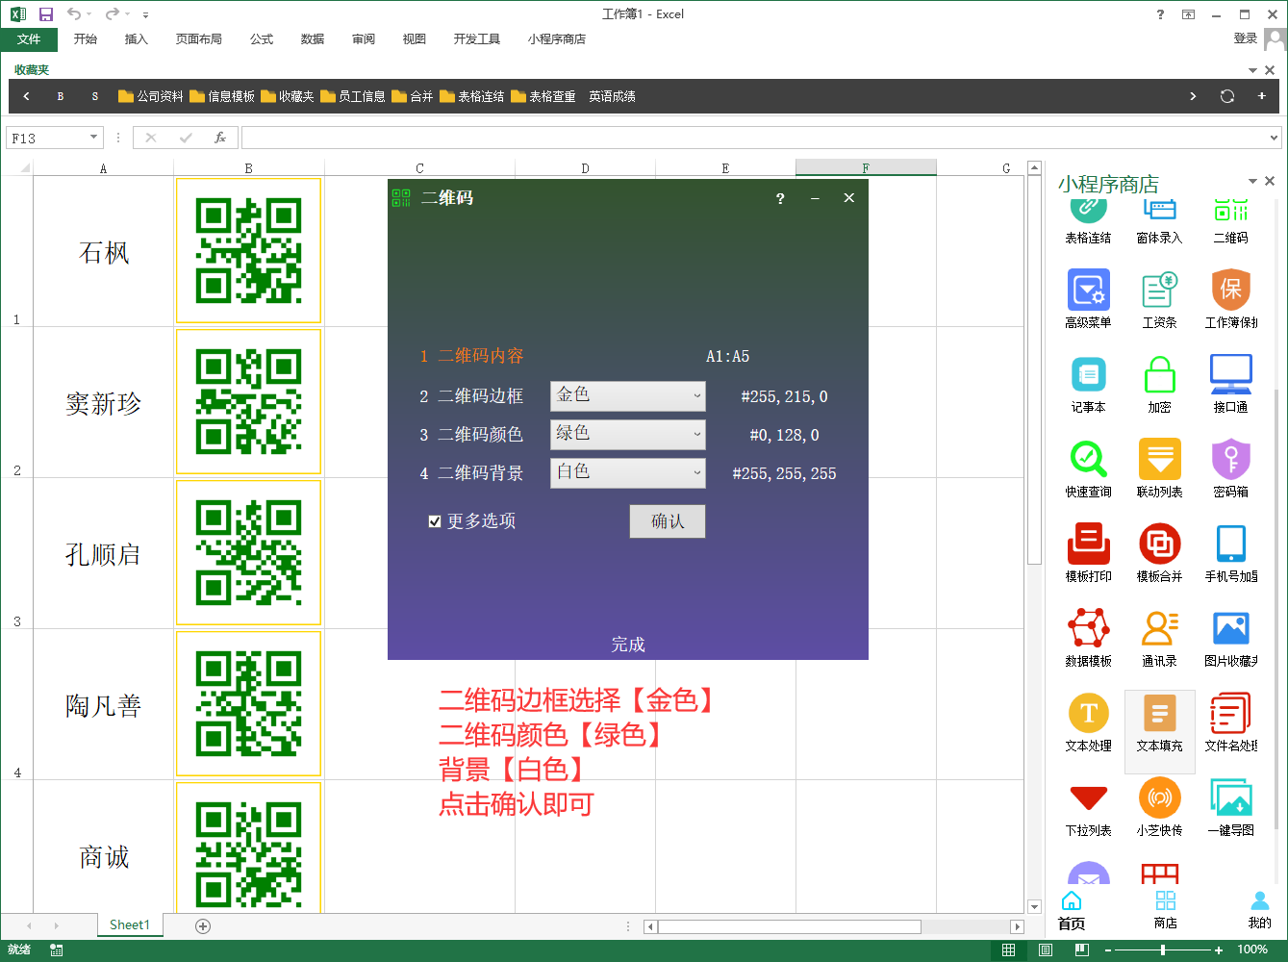Launch the 模板合并 icon

(x=1159, y=544)
